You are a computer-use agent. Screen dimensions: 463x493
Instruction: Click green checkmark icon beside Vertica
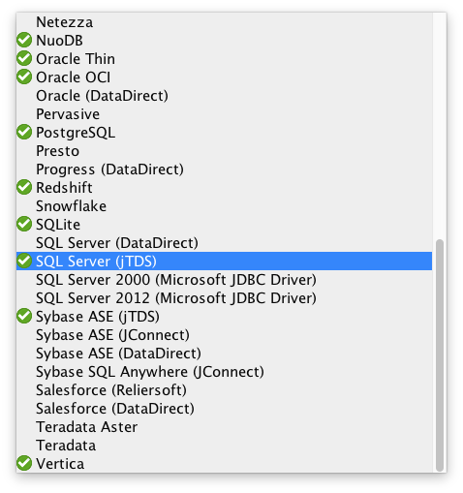click(24, 463)
